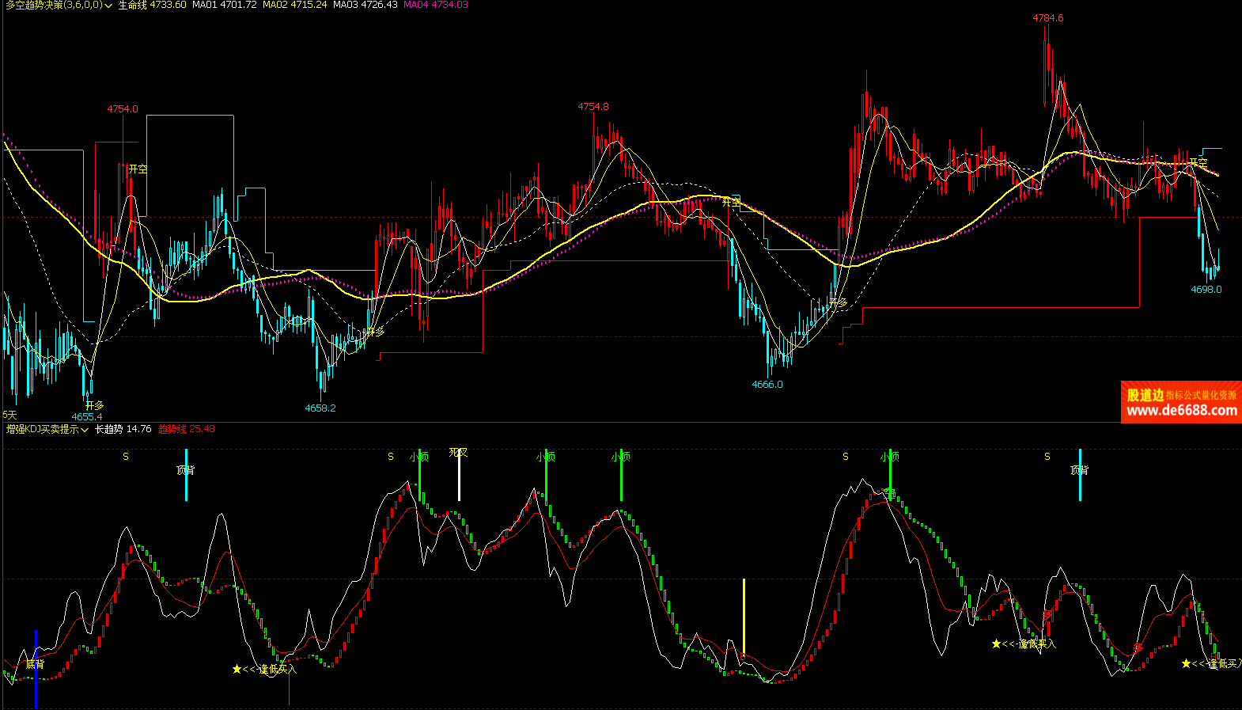Click the 4655.4 low price label
Image resolution: width=1242 pixels, height=710 pixels.
pyautogui.click(x=87, y=417)
